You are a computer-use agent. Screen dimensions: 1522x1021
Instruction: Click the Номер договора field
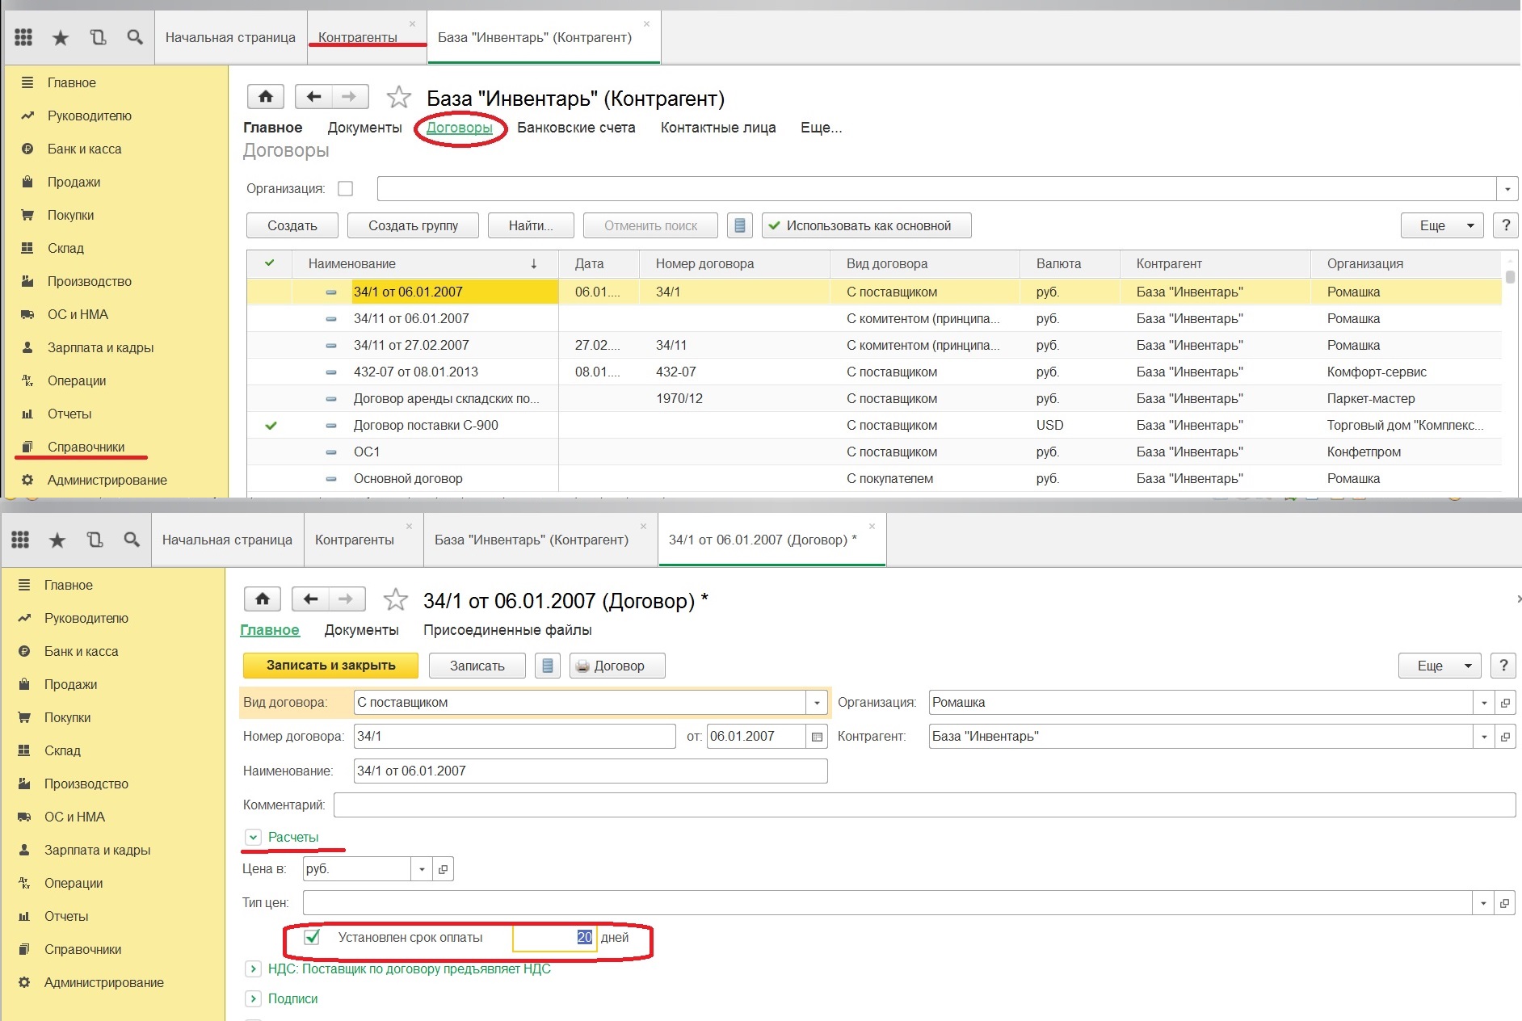pyautogui.click(x=515, y=737)
